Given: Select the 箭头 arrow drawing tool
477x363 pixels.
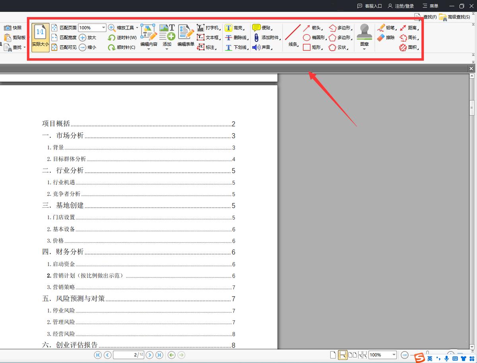Looking at the screenshot, I should click(x=314, y=28).
